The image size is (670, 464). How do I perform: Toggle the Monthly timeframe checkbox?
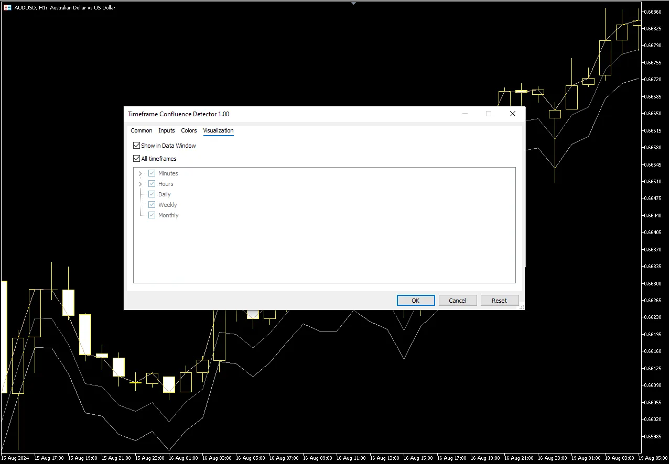[152, 215]
